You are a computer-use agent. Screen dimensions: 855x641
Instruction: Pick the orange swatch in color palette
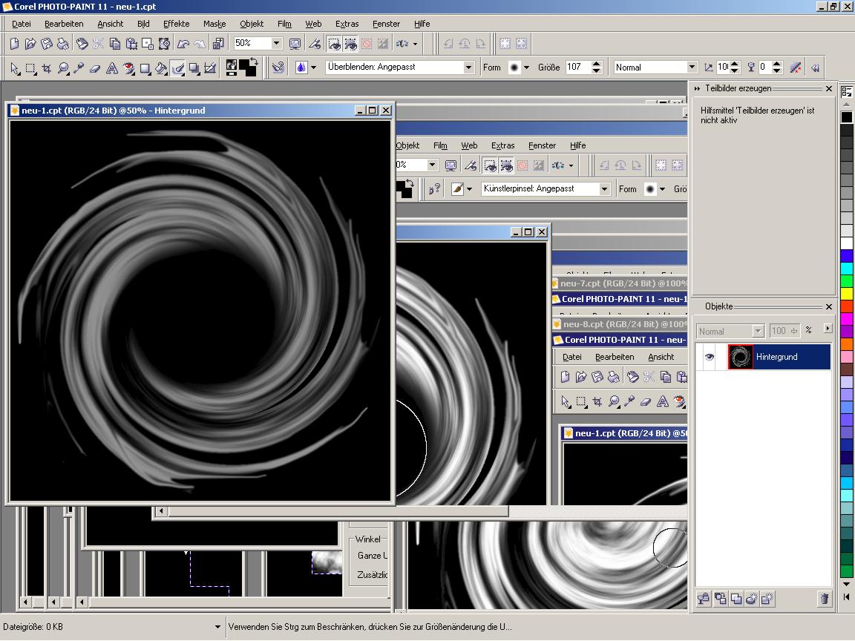pos(847,344)
